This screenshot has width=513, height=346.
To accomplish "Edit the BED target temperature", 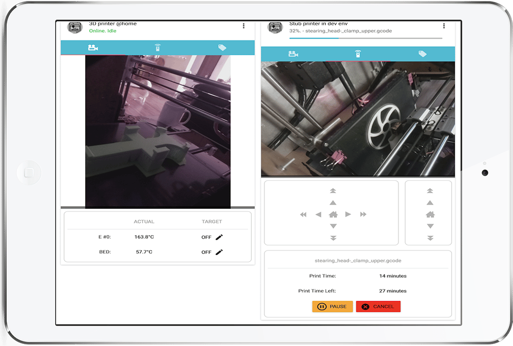I will pyautogui.click(x=219, y=252).
